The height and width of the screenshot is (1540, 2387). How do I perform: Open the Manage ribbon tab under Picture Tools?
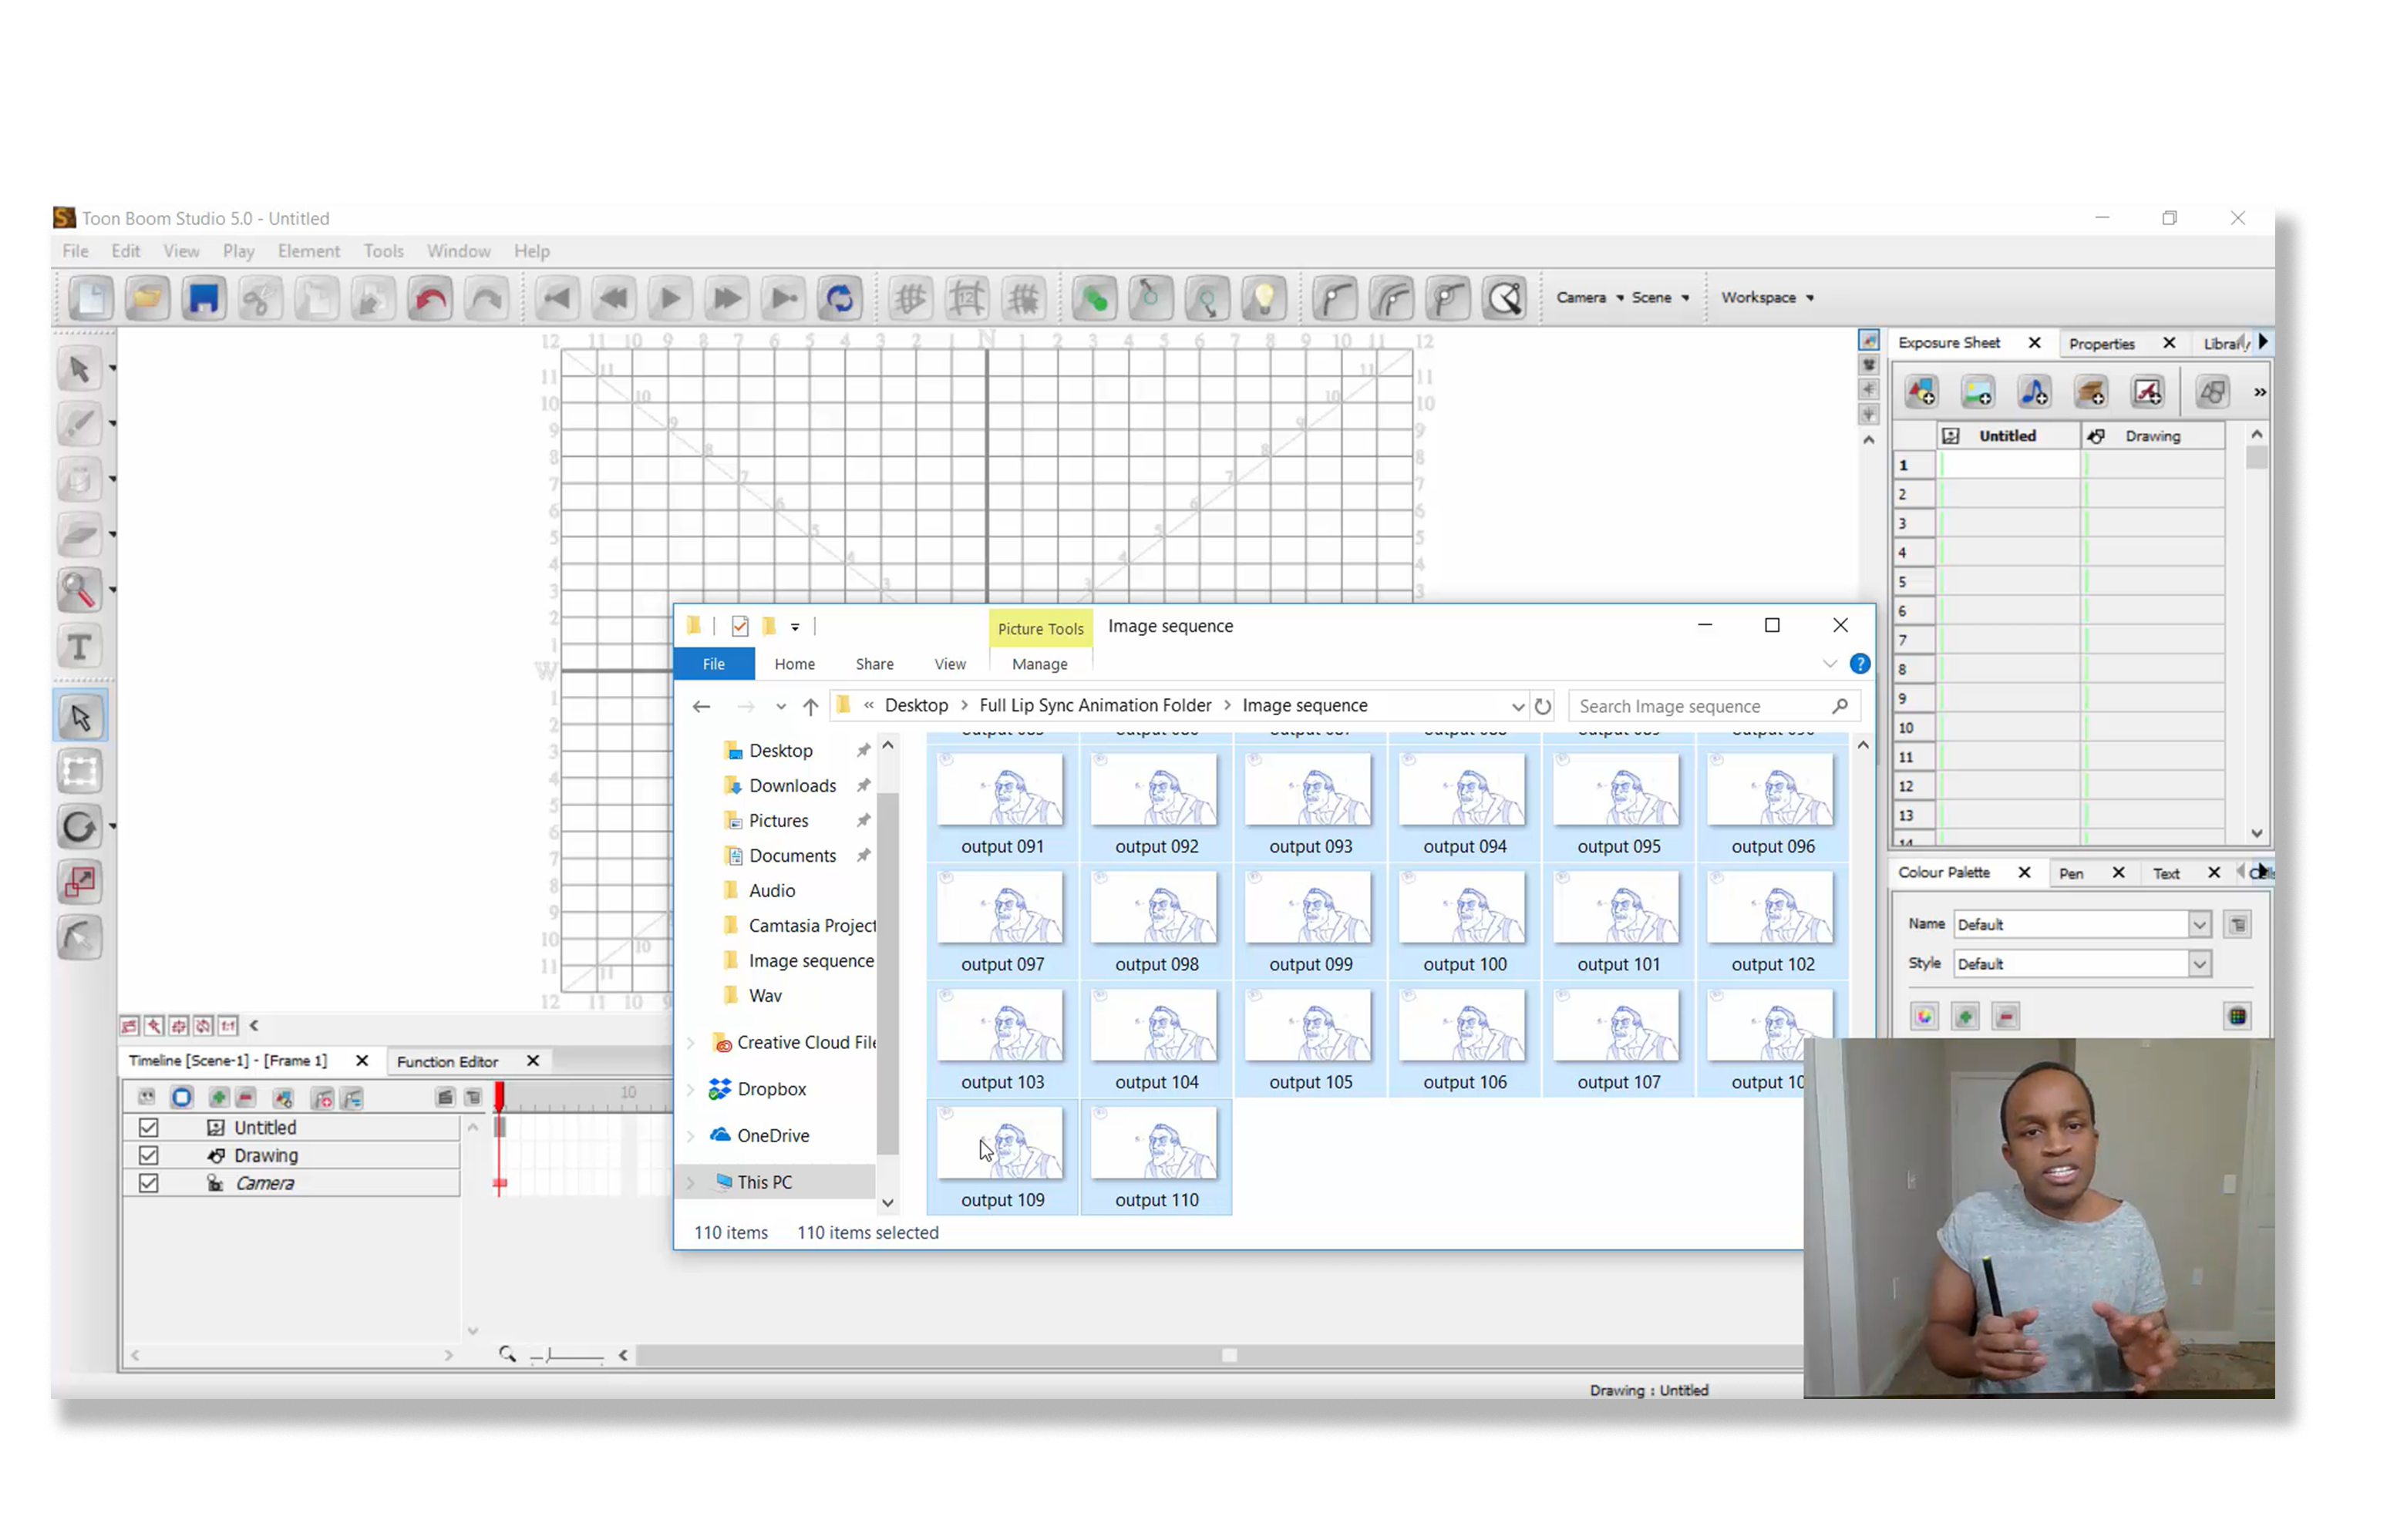coord(1039,664)
